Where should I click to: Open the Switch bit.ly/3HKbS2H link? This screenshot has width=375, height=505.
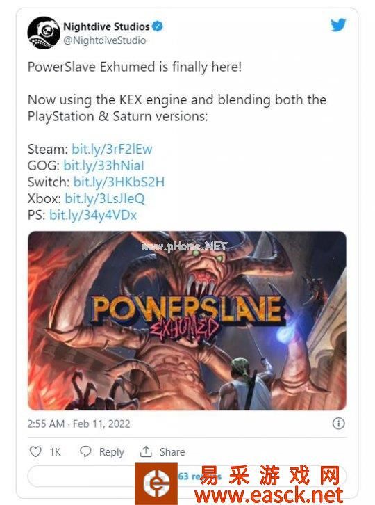119,182
